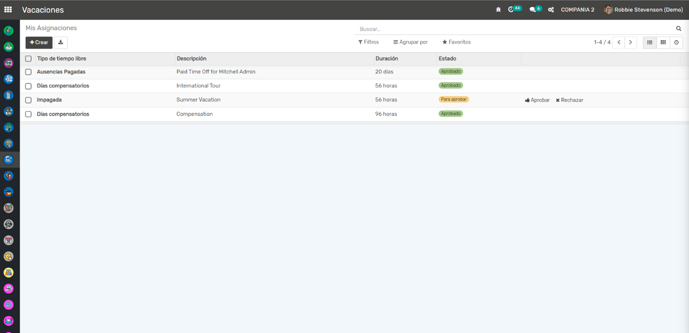Open the Favoritos dropdown
The width and height of the screenshot is (689, 333).
(457, 42)
